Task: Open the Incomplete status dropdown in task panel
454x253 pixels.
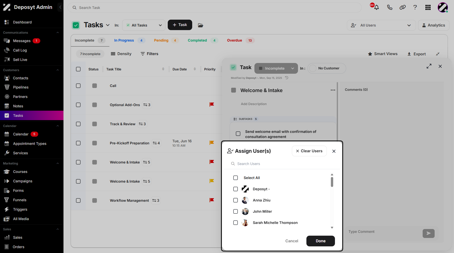Action: click(x=276, y=68)
